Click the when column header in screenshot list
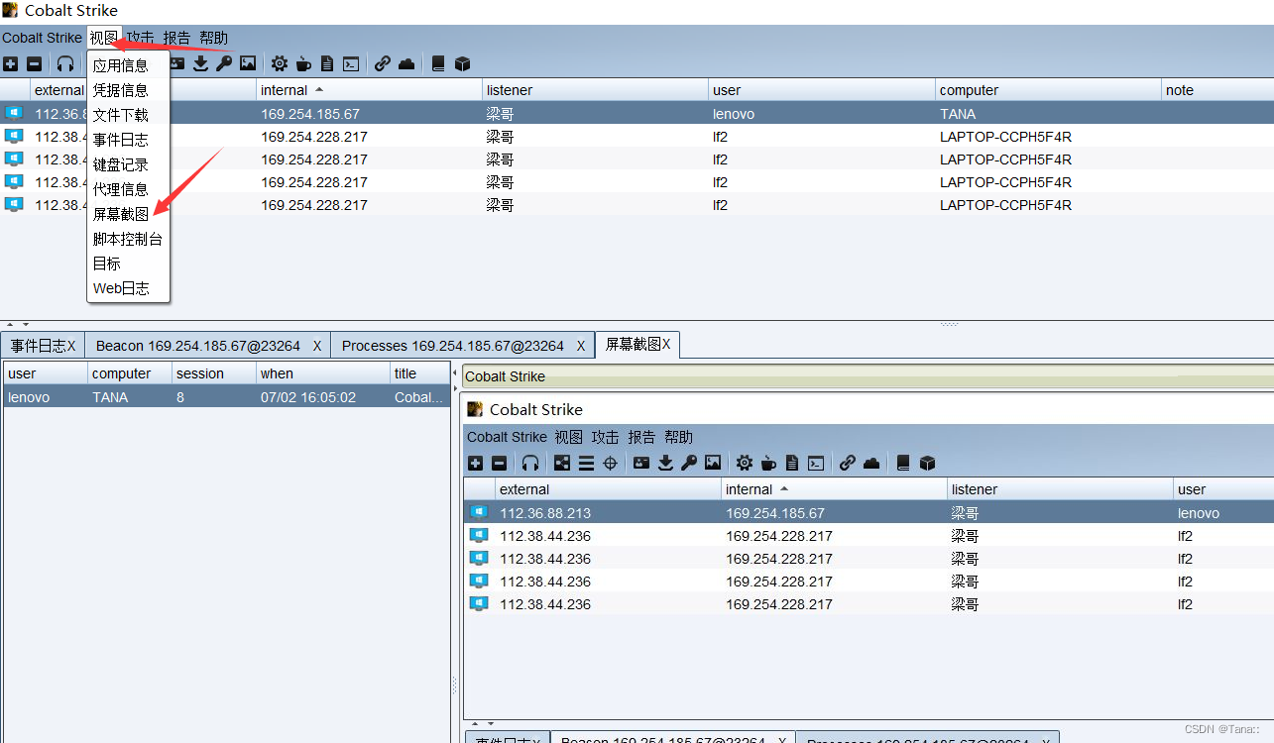Screen dimensions: 1274x743 pos(323,373)
